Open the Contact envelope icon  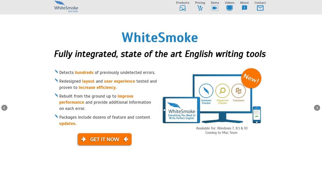point(260,8)
